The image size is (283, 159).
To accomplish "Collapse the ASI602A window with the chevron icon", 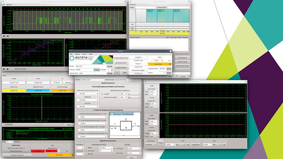I will click(168, 51).
